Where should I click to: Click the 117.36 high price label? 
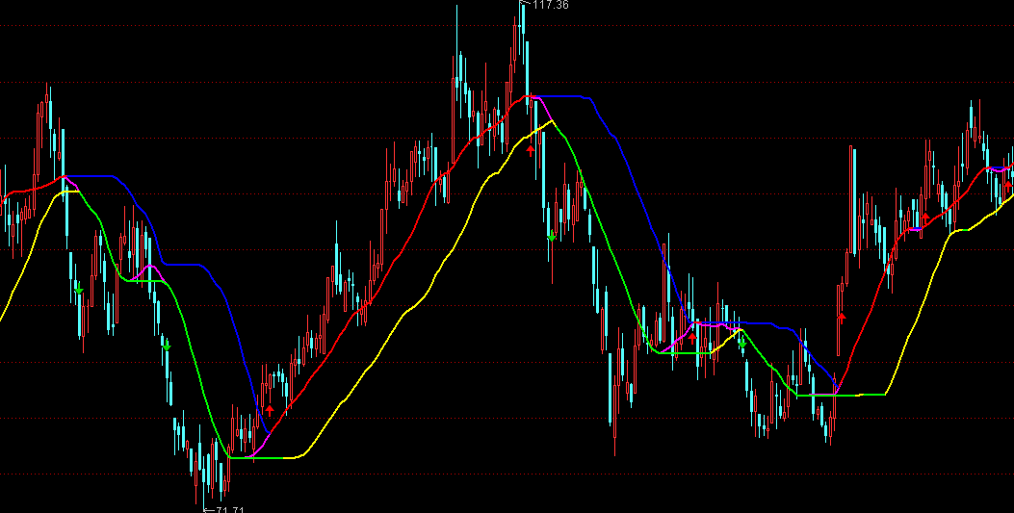pos(550,5)
